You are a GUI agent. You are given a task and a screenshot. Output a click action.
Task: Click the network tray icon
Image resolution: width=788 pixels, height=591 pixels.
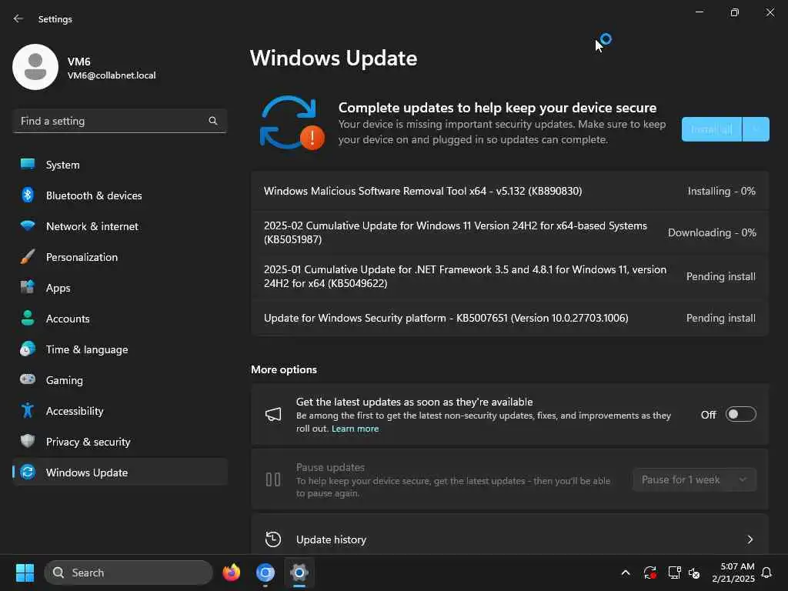(x=674, y=573)
